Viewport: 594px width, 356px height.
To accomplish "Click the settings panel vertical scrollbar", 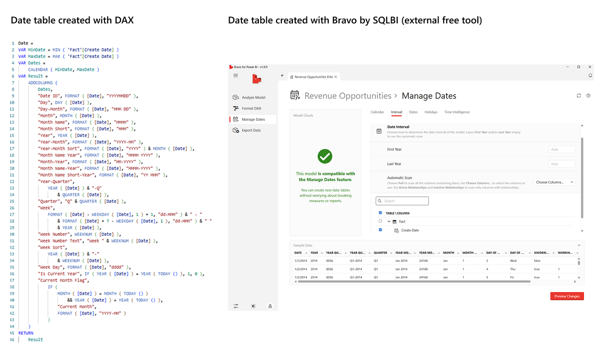I will (x=582, y=178).
